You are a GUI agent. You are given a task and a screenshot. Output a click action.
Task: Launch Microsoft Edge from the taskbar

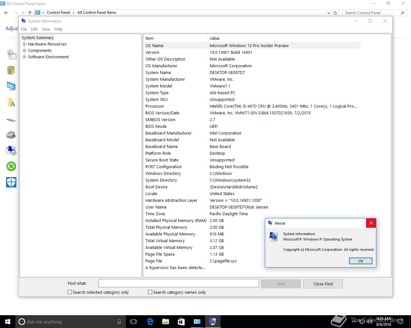click(x=150, y=322)
